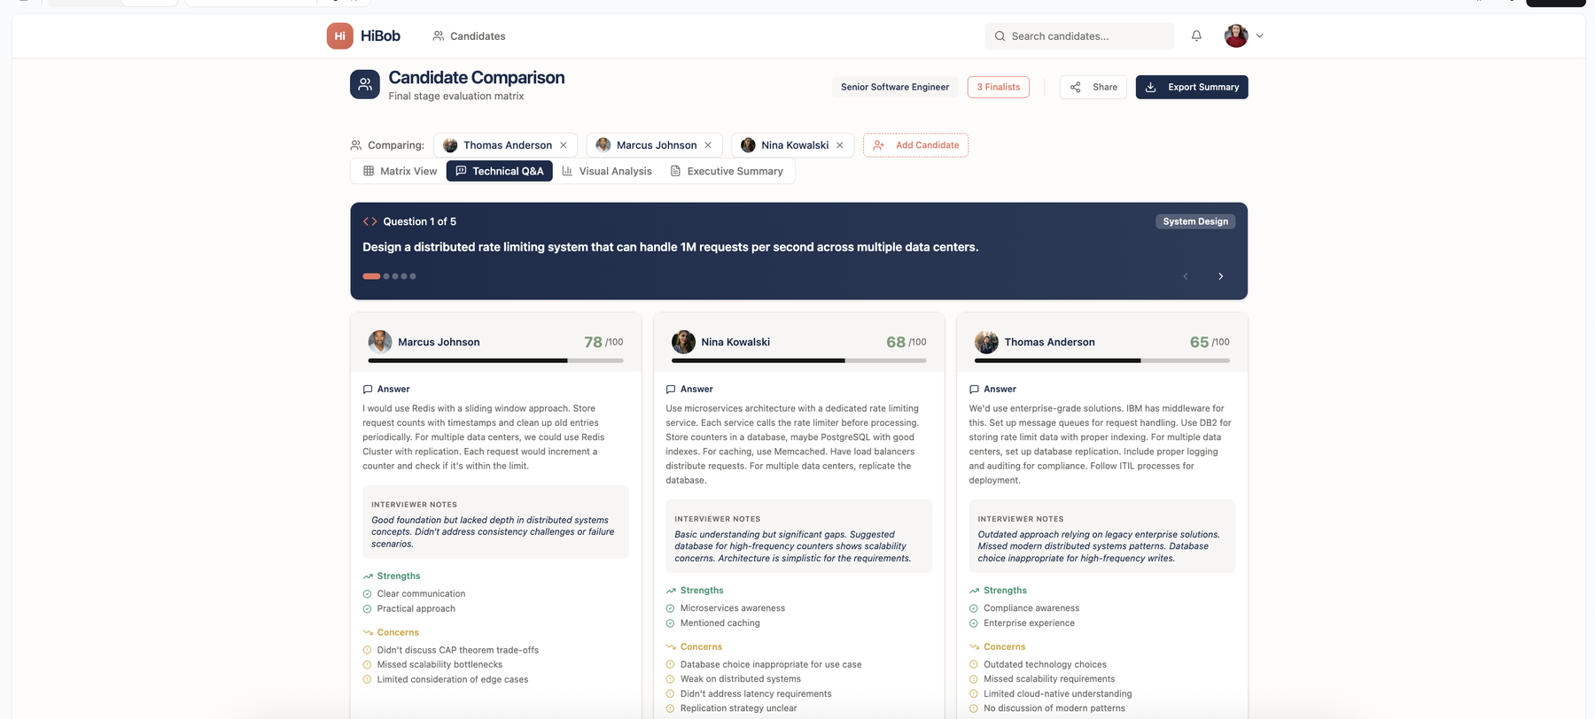Screen dimensions: 1595x719
Task: Click the Strengths trend icon for Nina Kowalski
Action: tap(671, 591)
